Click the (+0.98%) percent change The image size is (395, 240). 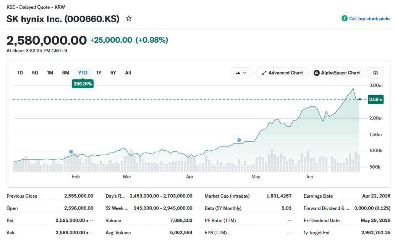pos(152,40)
